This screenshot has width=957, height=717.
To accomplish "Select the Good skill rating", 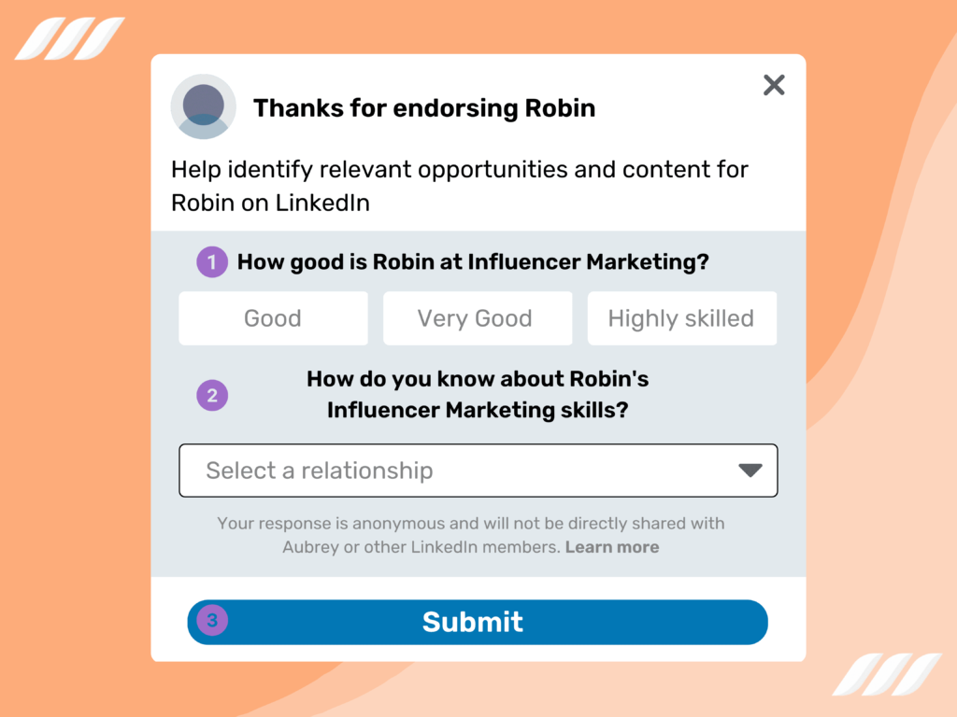I will [273, 318].
